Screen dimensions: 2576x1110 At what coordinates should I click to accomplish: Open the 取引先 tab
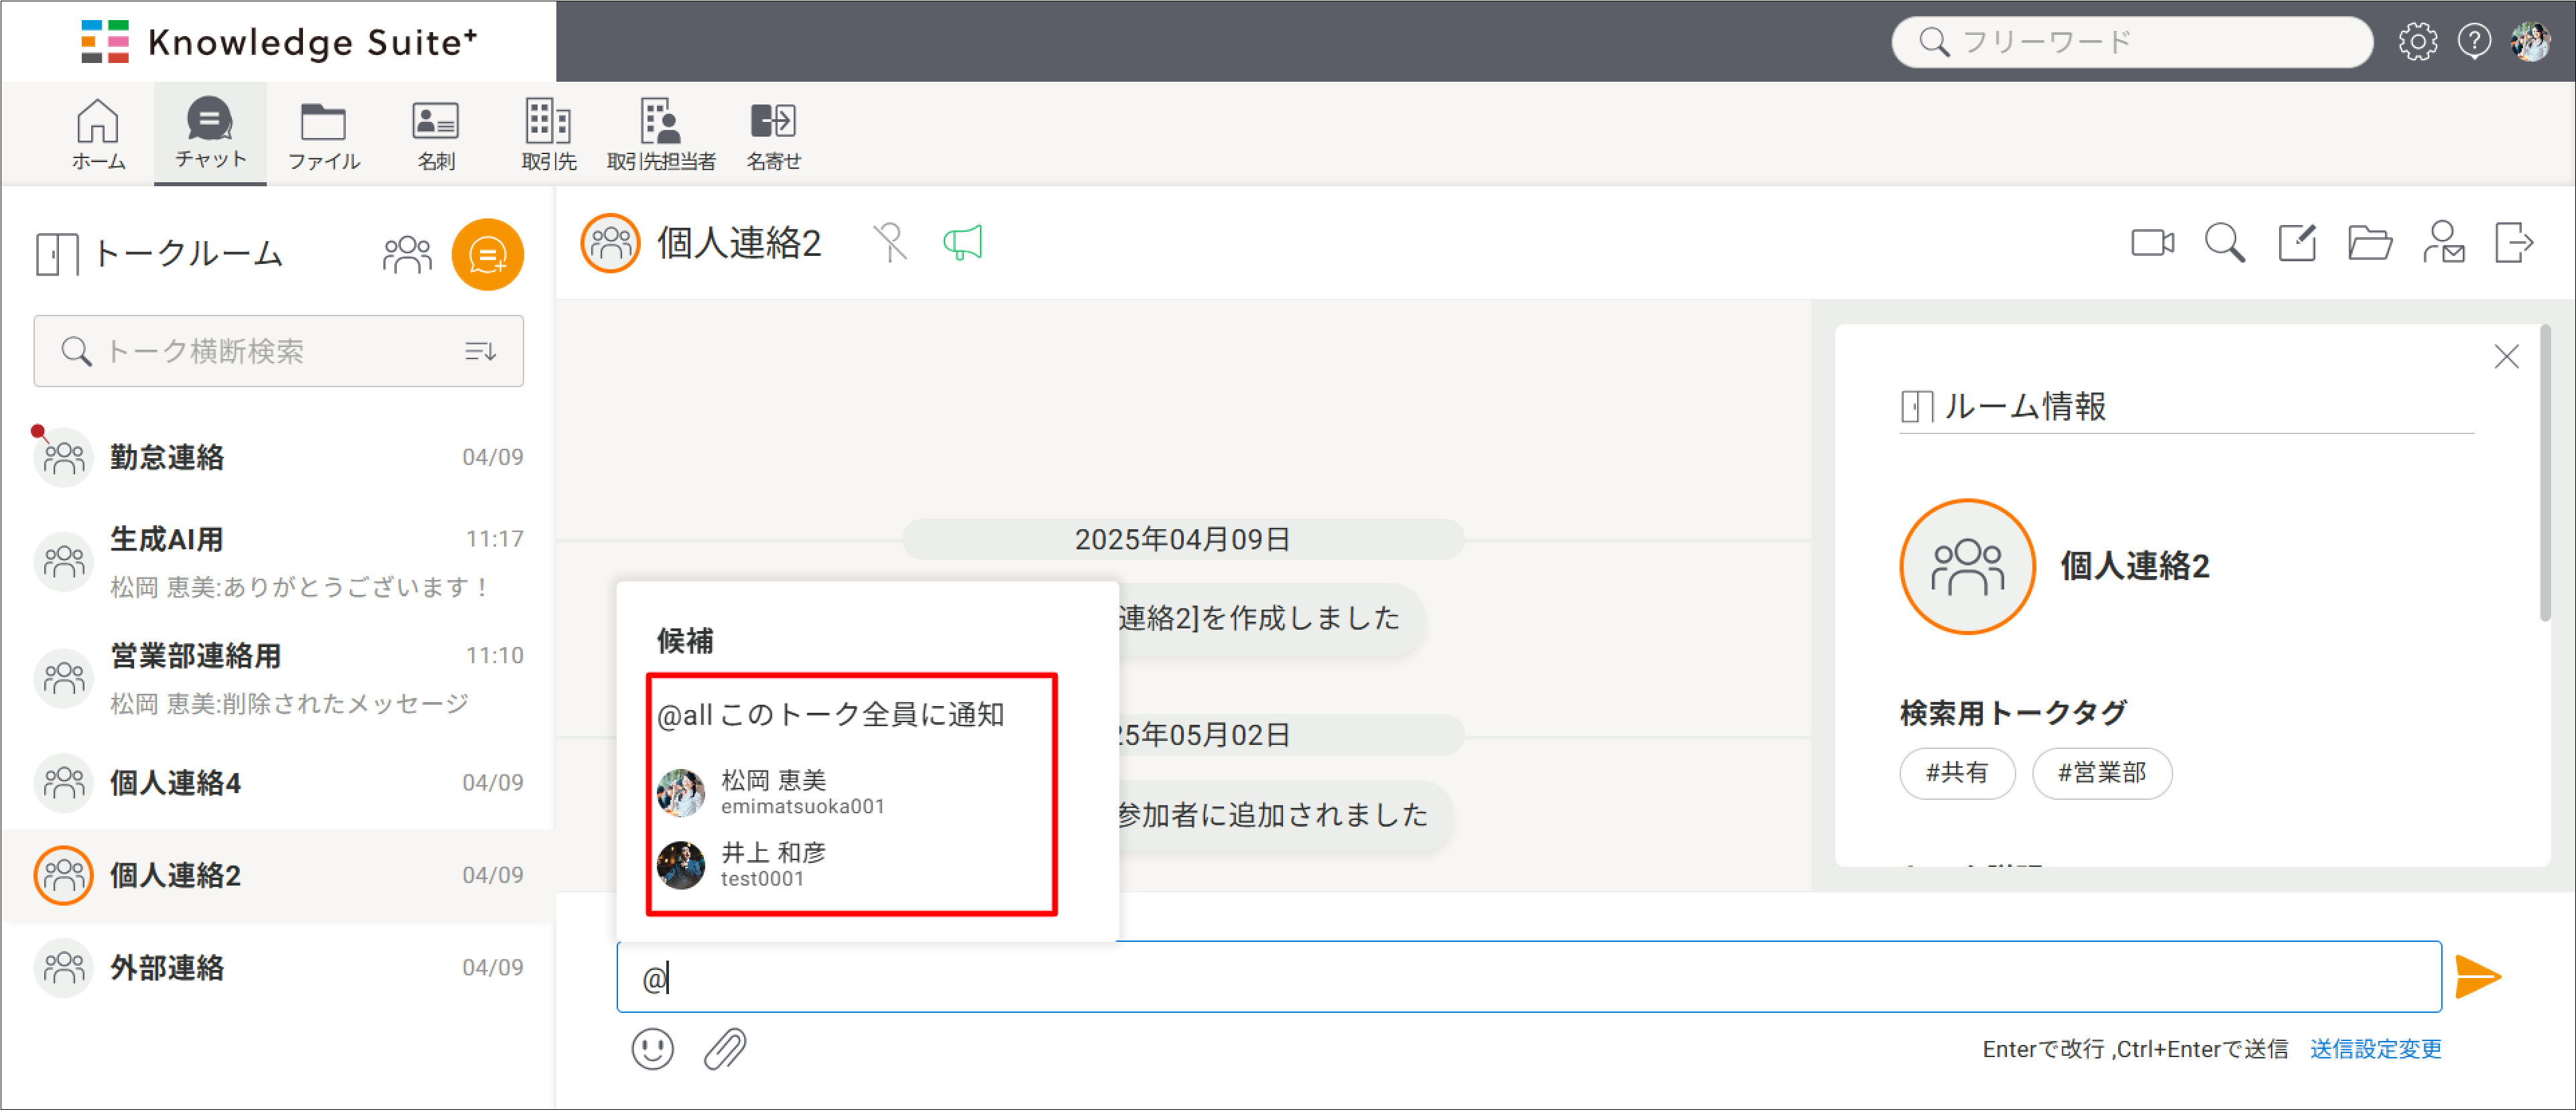pos(548,134)
